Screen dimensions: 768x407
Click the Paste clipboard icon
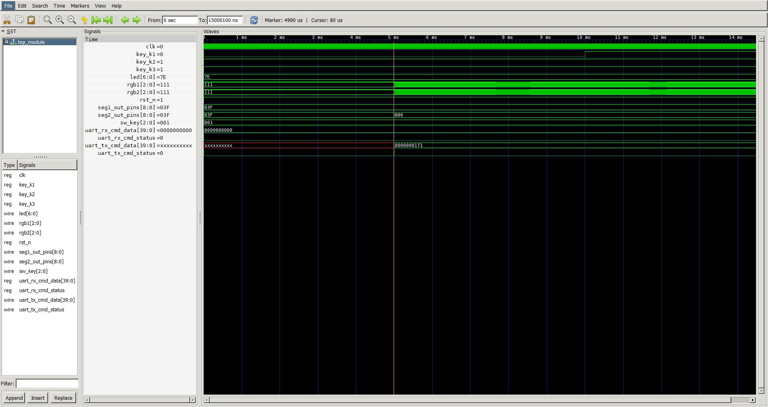tap(31, 20)
